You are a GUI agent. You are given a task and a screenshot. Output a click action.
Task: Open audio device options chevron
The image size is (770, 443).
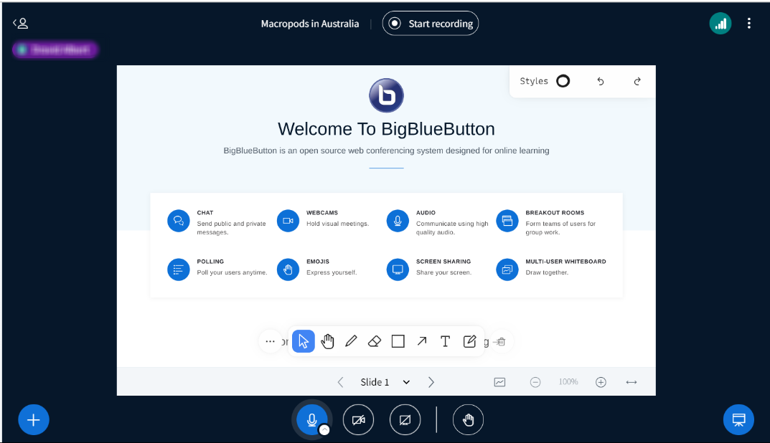click(x=324, y=430)
